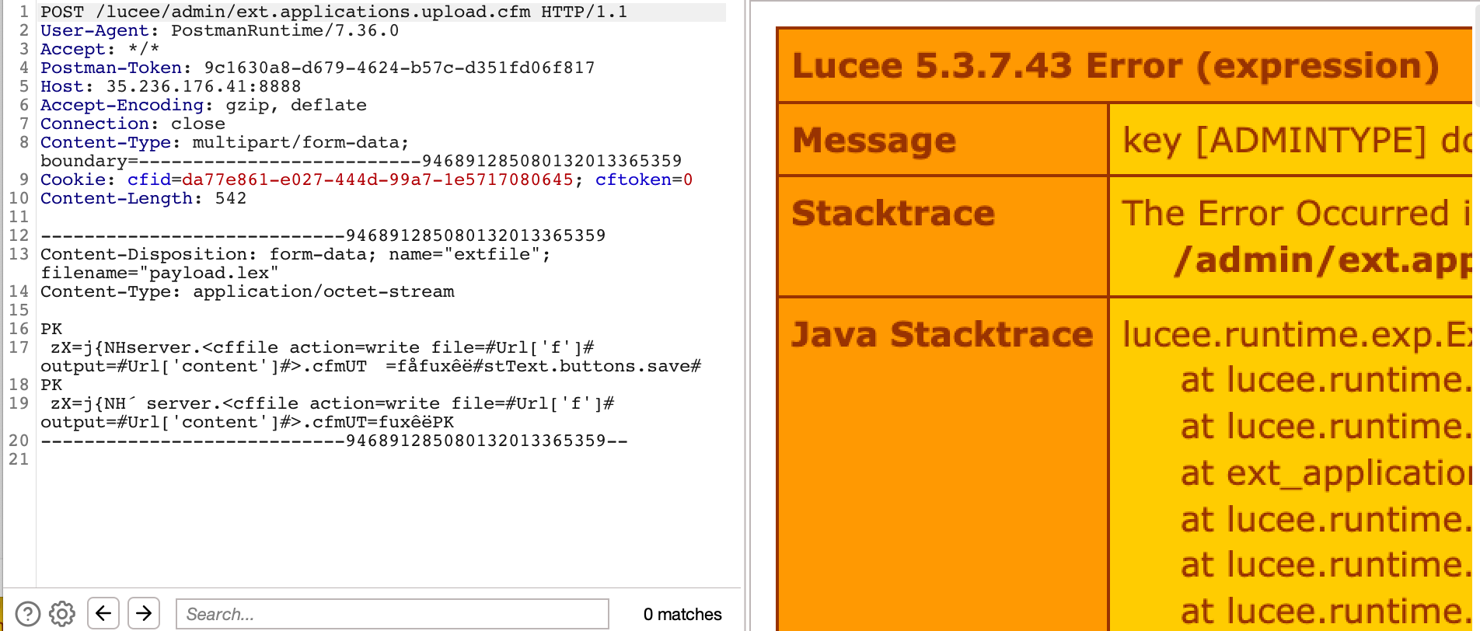Image resolution: width=1480 pixels, height=631 pixels.
Task: Click 'at ext_applicatio' stack trace line
Action: (1326, 473)
